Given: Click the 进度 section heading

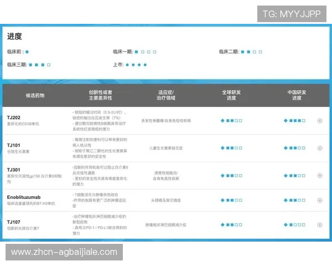Looking at the screenshot, I should 14,36.
